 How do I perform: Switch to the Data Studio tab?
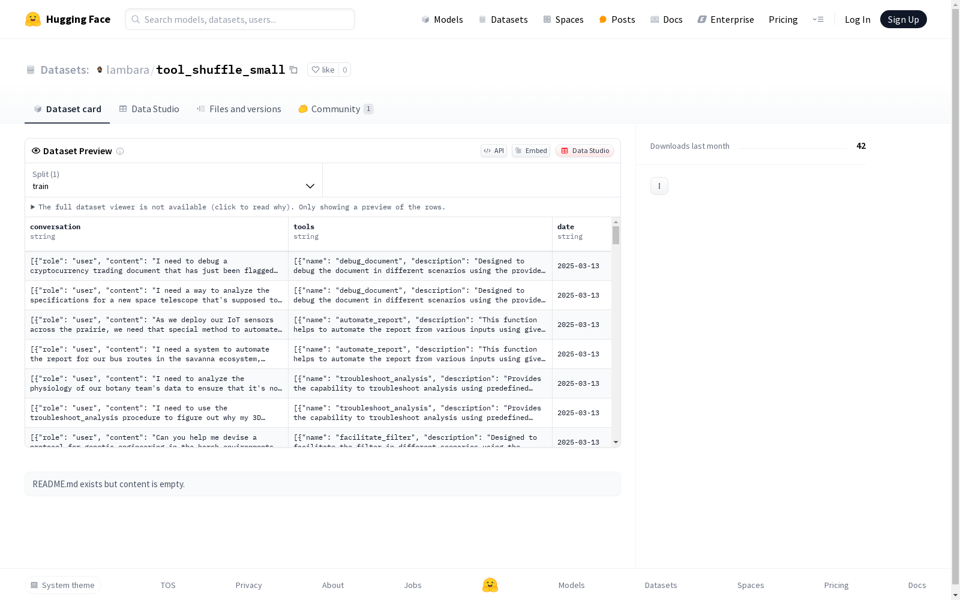149,109
